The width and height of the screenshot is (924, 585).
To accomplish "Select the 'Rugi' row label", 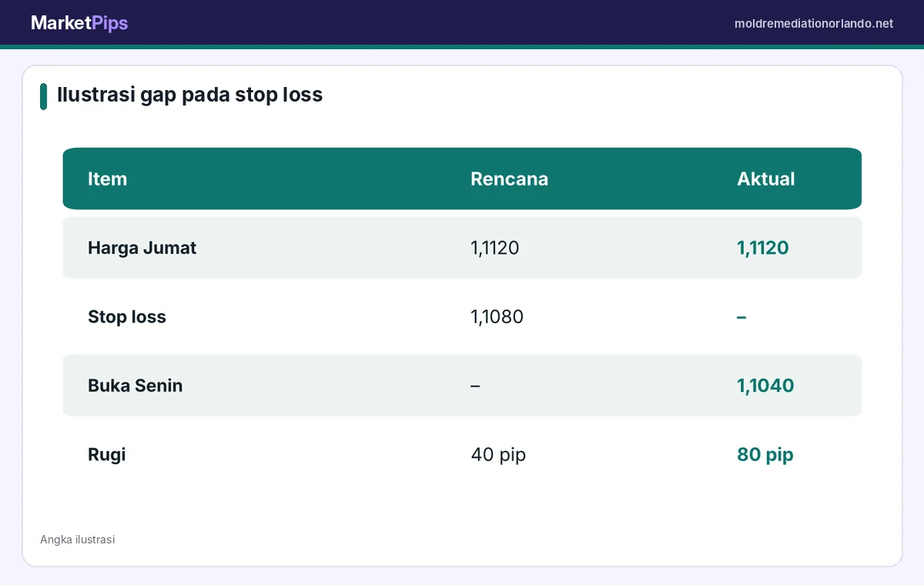I will tap(107, 455).
